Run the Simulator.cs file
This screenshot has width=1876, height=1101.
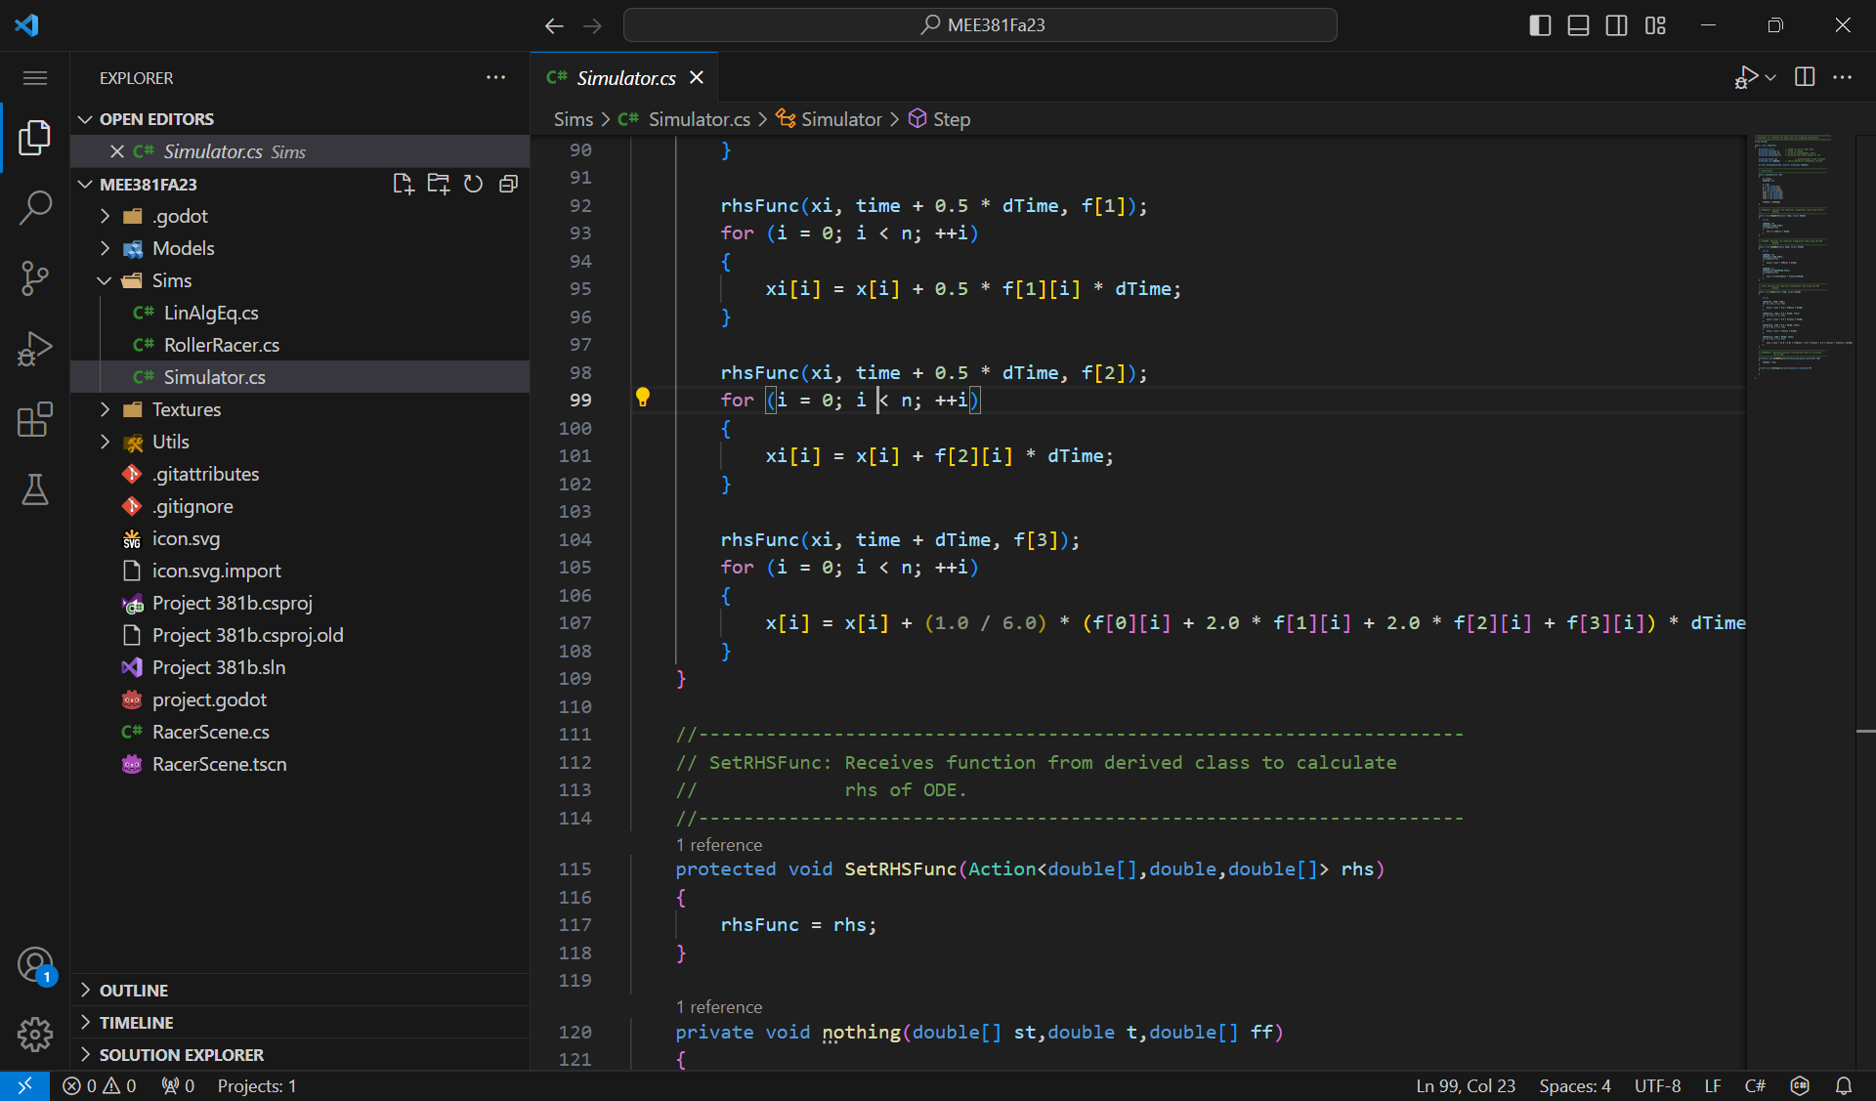click(x=1748, y=77)
